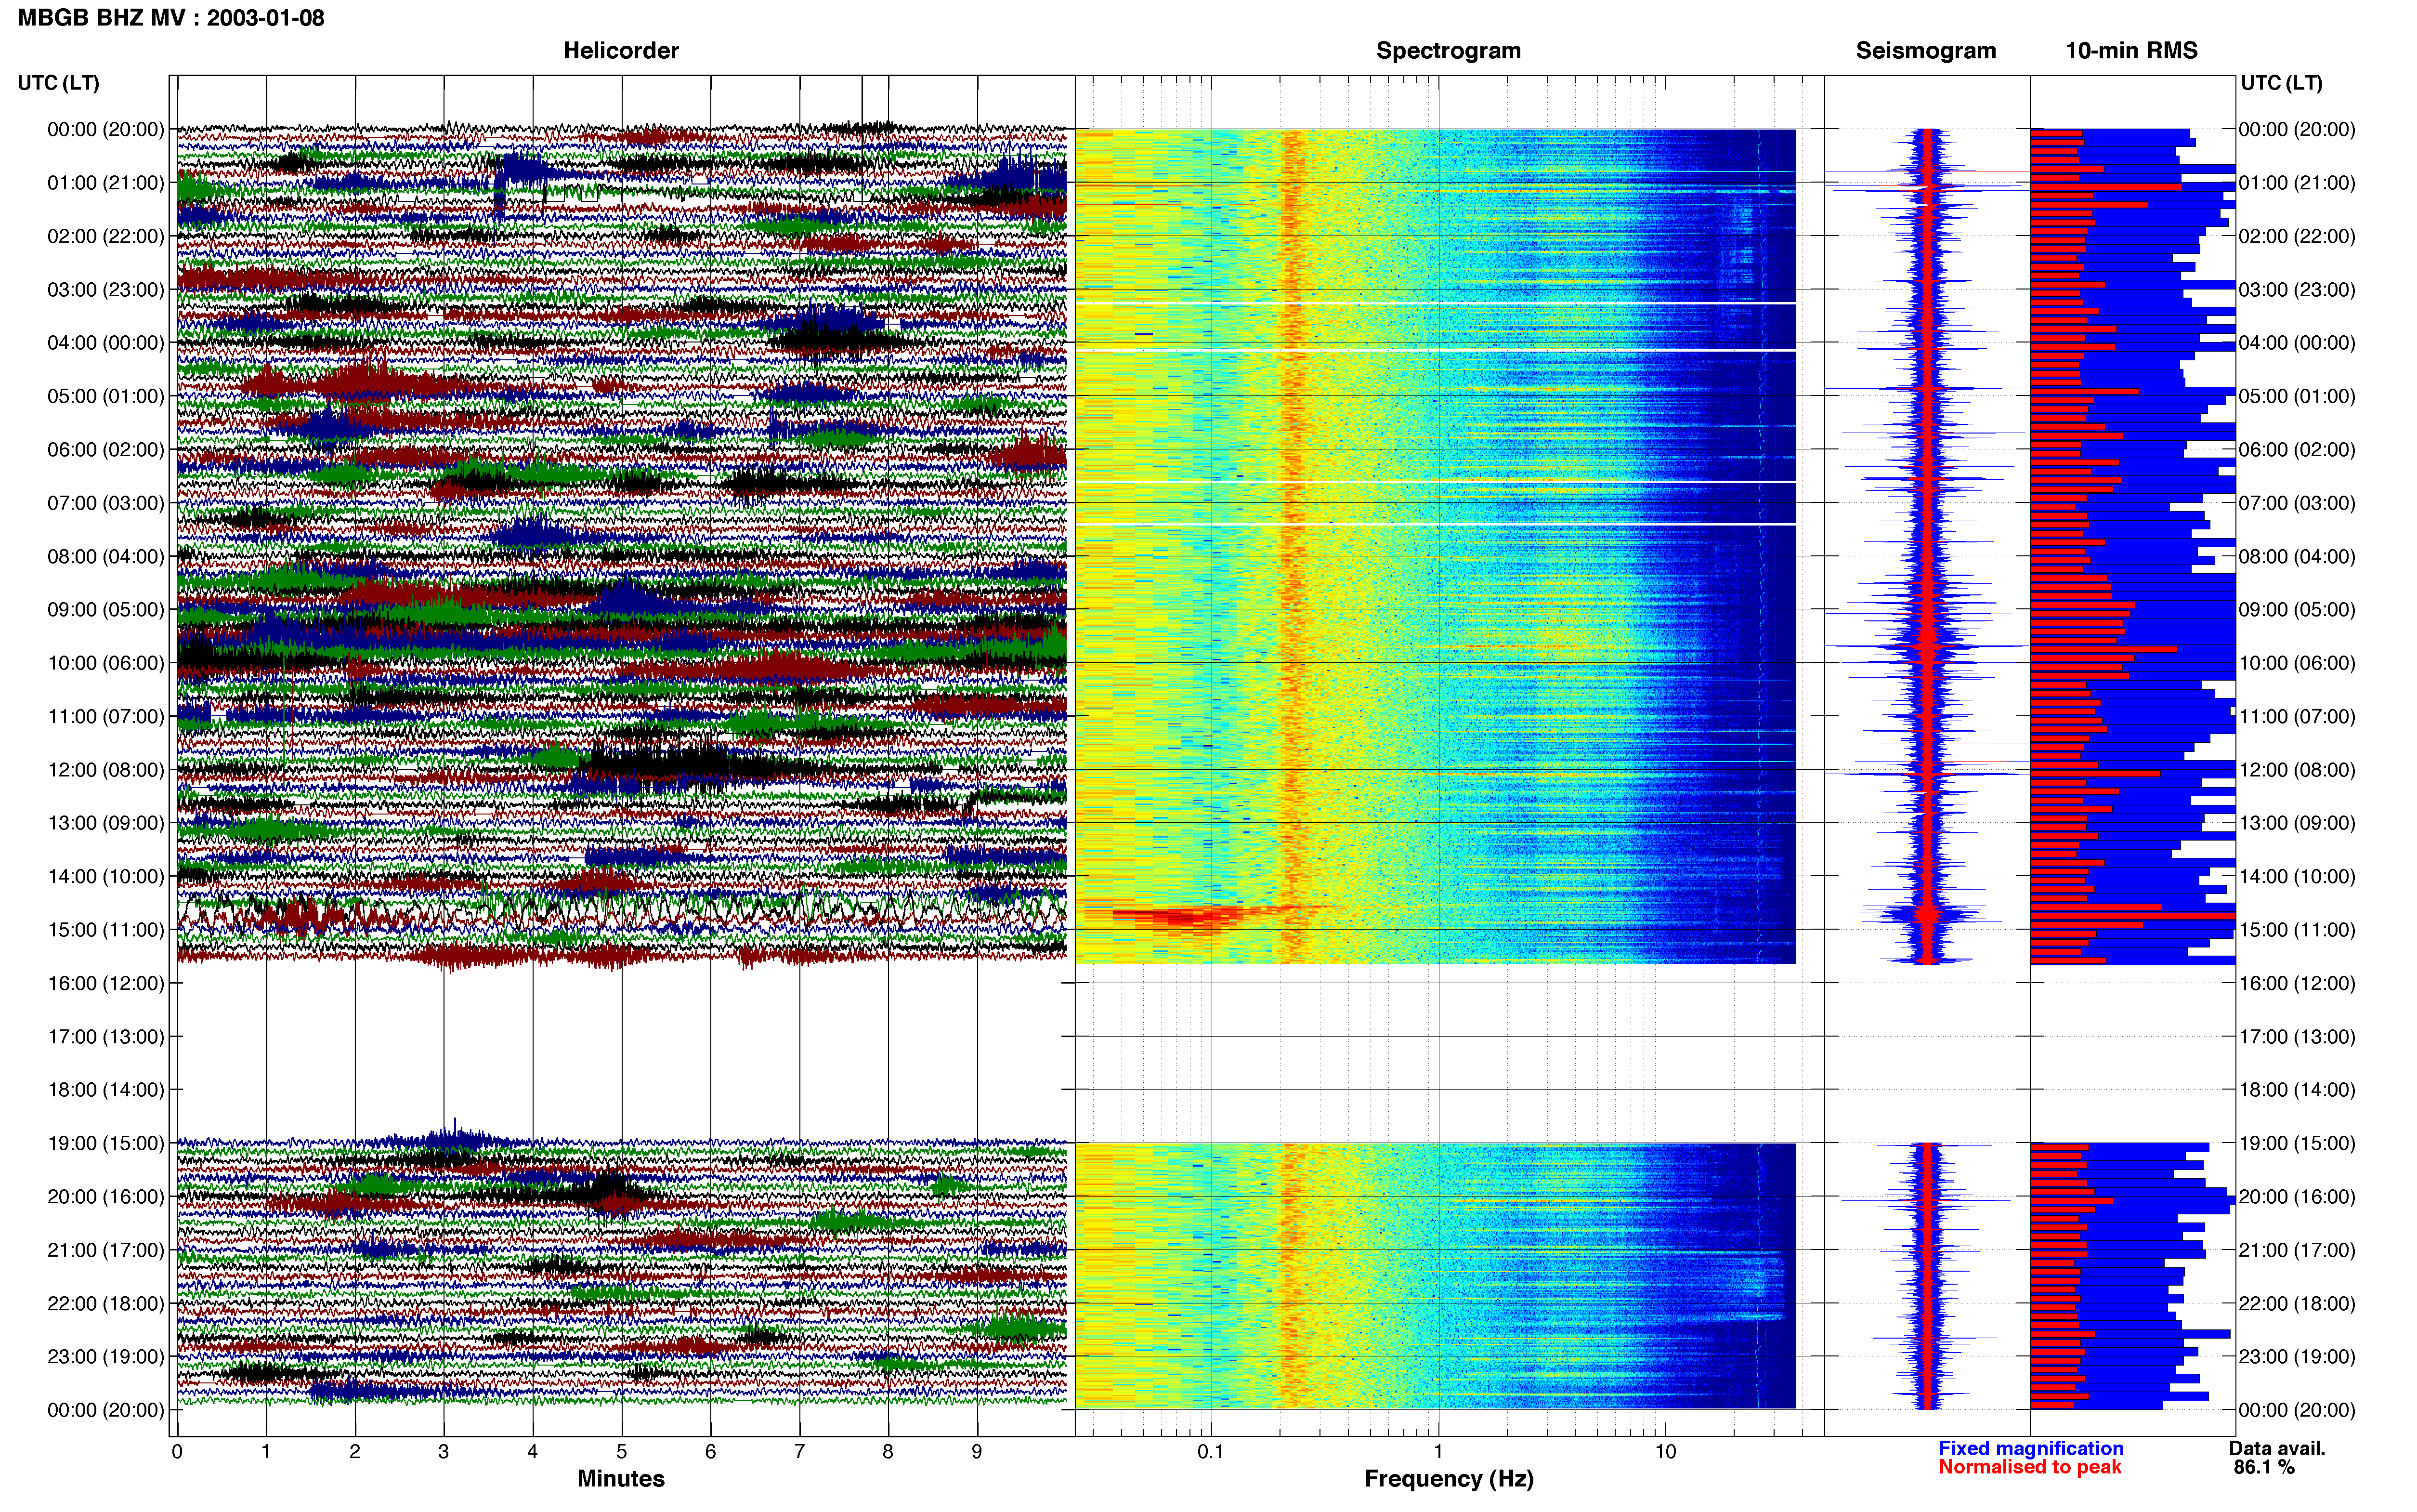
Task: Click the '3' tick on Minutes axis
Action: tap(444, 1452)
